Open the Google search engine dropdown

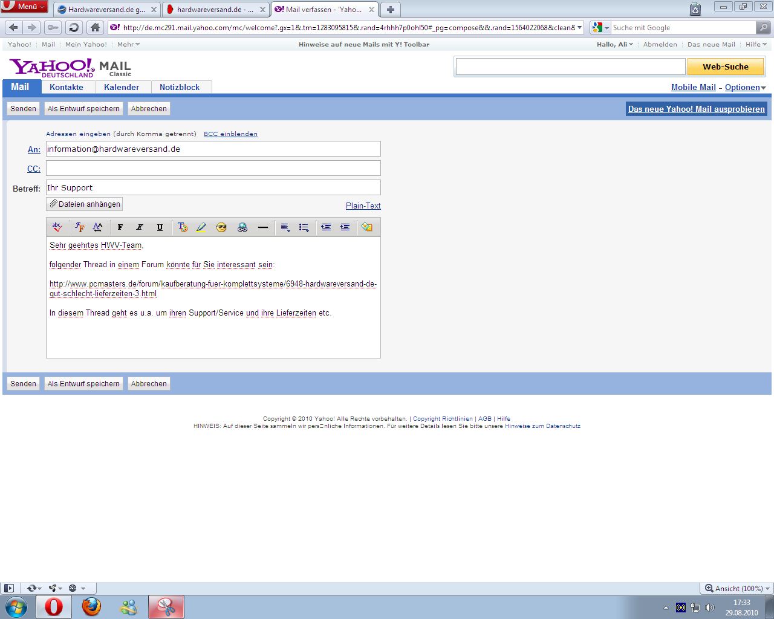tap(600, 28)
